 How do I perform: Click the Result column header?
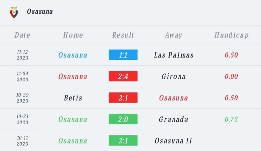pyautogui.click(x=123, y=35)
